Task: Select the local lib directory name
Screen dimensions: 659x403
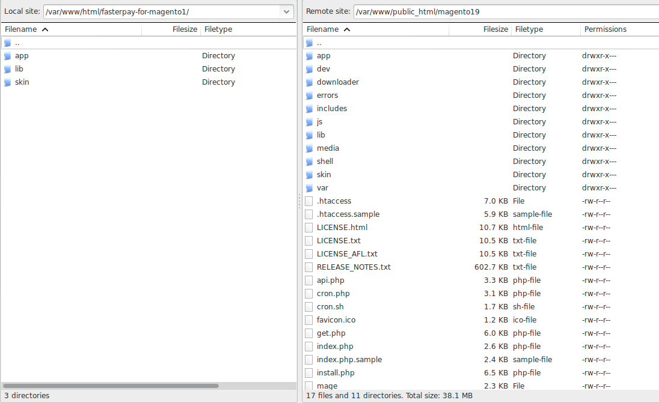Action: [19, 69]
